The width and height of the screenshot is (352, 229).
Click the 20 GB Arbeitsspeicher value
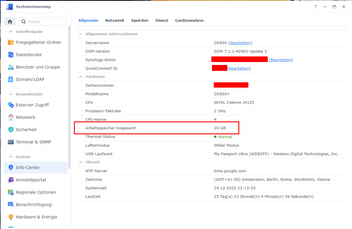pyautogui.click(x=220, y=128)
